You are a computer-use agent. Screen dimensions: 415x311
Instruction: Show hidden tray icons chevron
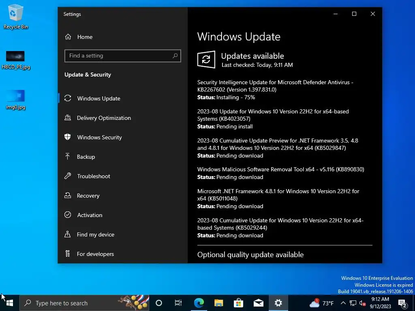point(343,303)
